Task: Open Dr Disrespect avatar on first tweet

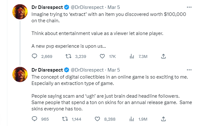Action: [x=20, y=12]
